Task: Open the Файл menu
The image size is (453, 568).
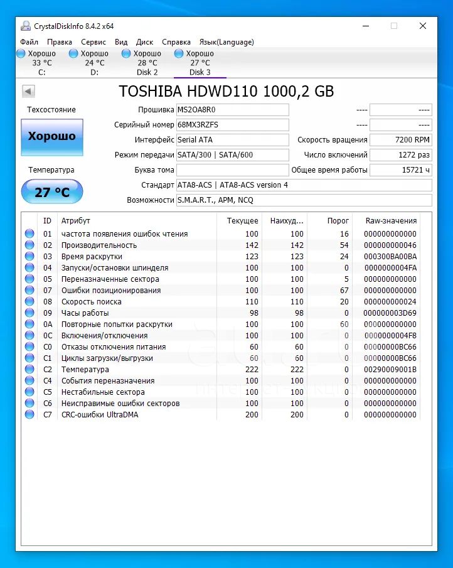Action: 29,42
